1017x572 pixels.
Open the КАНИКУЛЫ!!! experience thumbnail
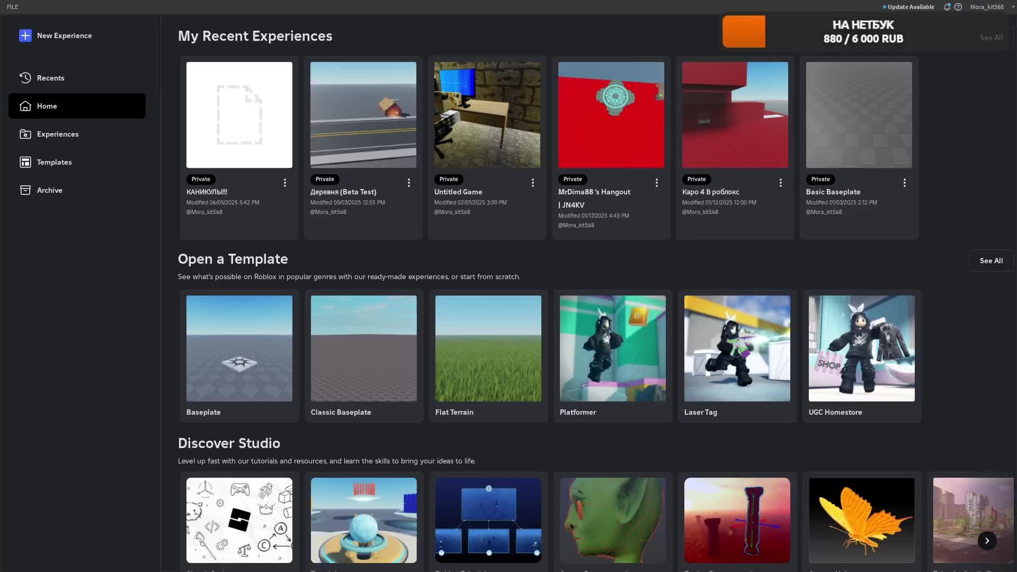click(x=239, y=115)
